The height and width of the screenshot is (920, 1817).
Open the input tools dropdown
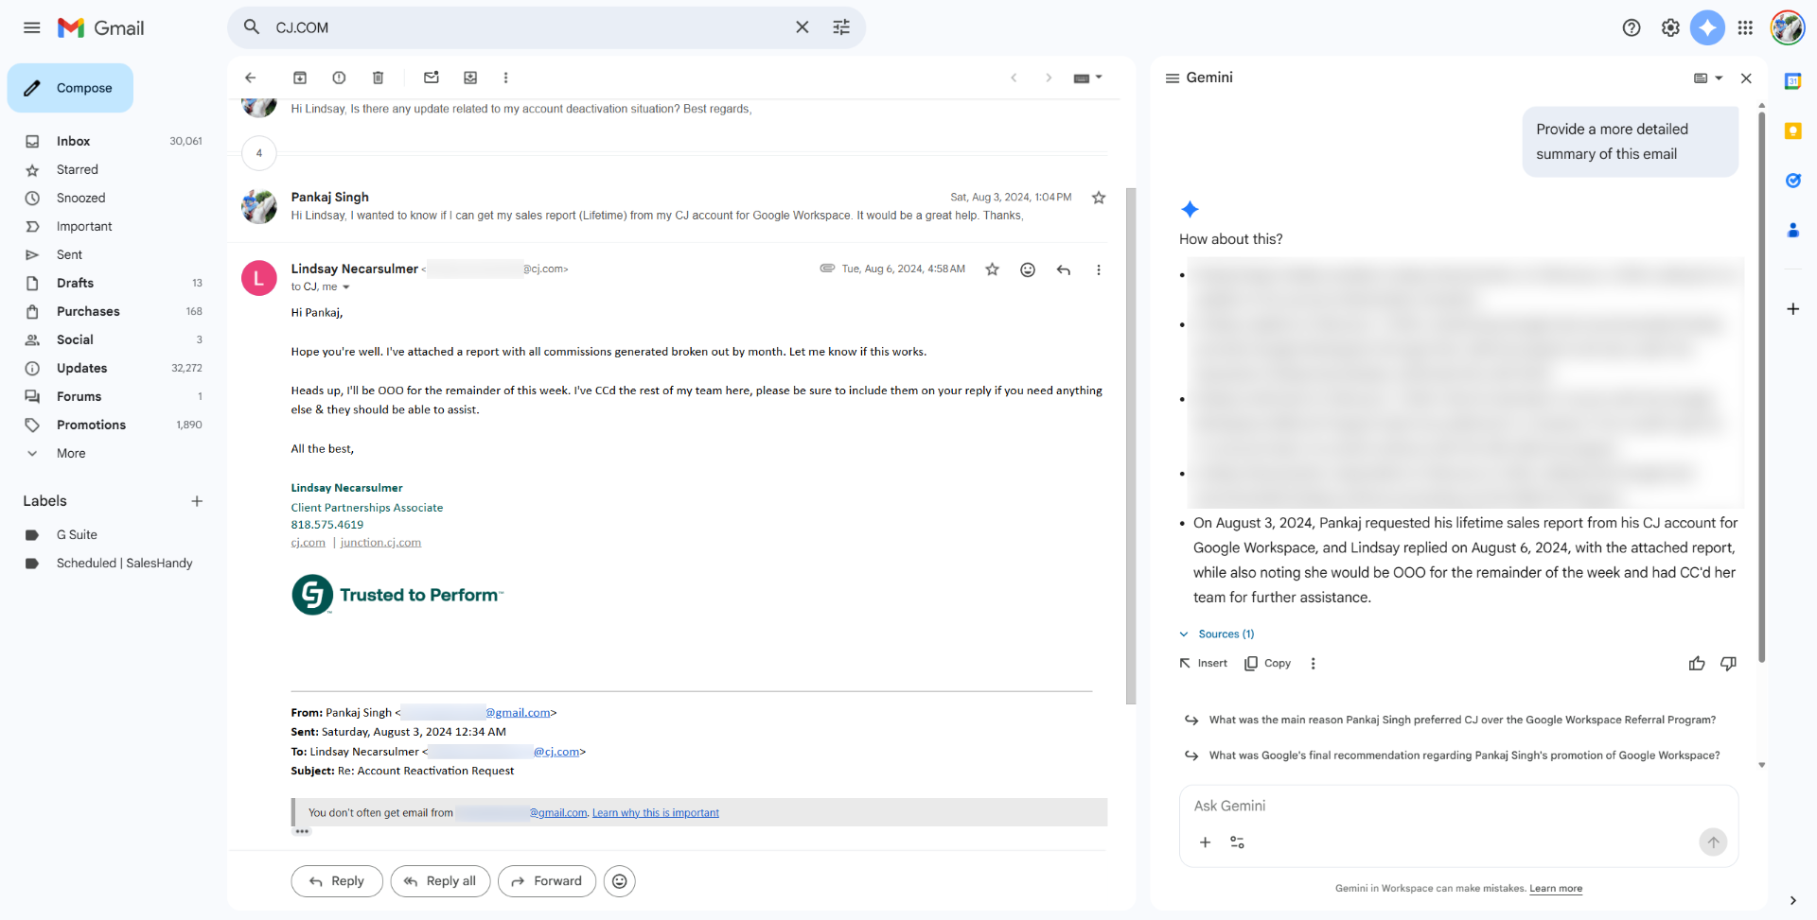click(x=1087, y=78)
